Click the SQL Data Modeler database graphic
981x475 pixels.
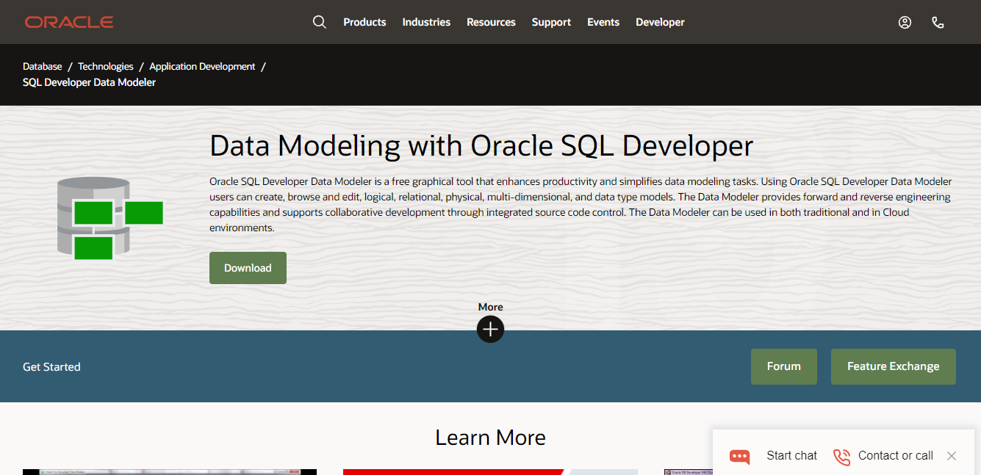click(x=109, y=218)
